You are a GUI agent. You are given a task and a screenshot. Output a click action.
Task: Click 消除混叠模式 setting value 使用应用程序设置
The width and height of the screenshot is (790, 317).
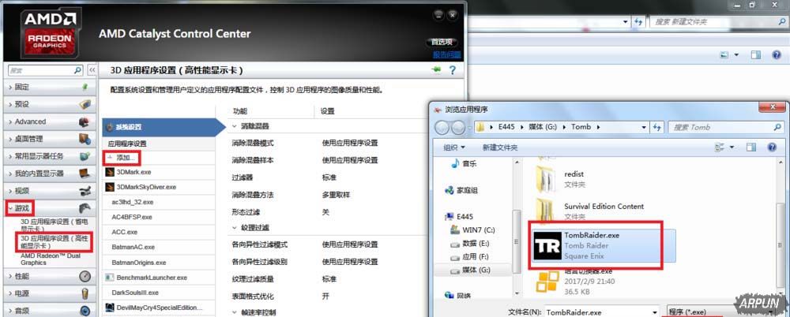(350, 144)
